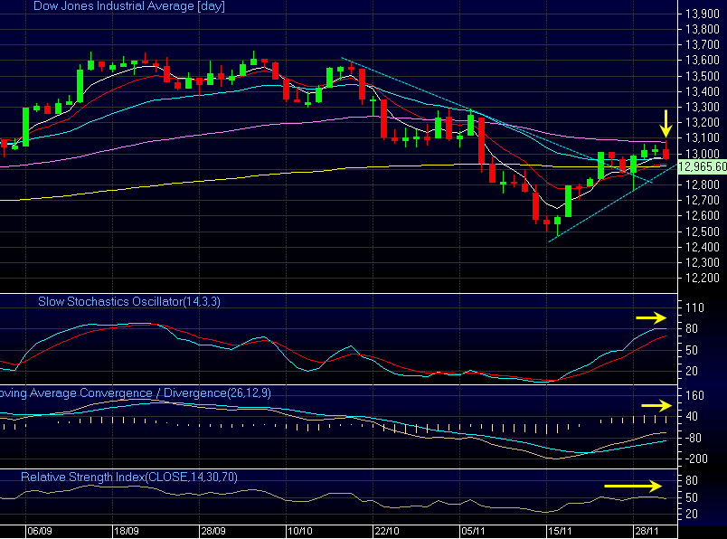Click the yellow down arrow above the latest candle

(x=665, y=124)
